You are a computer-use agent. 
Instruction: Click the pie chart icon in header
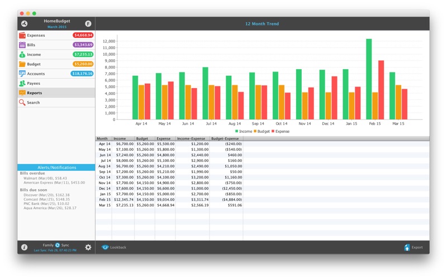(x=24, y=23)
